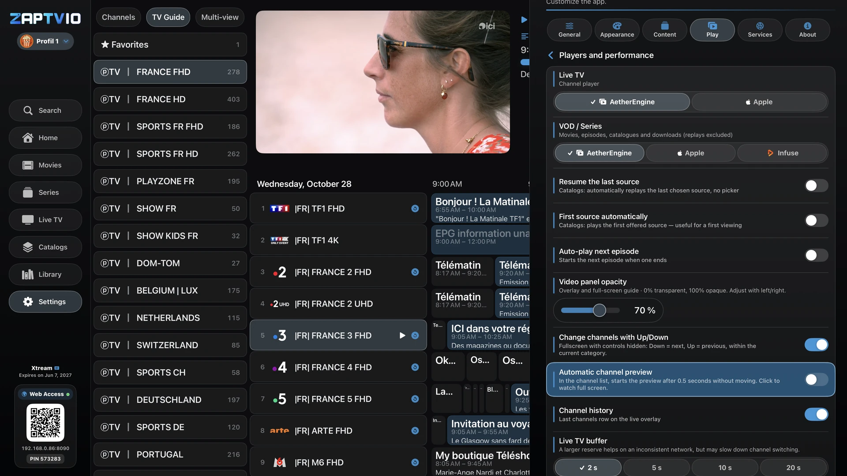Open the Series section
Screen dimensions: 847x476
pyautogui.click(x=45, y=193)
